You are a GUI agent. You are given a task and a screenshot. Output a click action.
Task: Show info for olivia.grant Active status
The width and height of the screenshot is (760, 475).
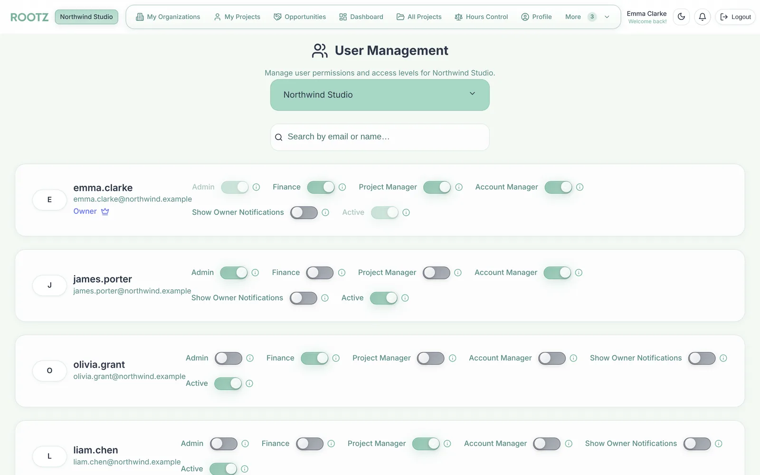pyautogui.click(x=249, y=383)
